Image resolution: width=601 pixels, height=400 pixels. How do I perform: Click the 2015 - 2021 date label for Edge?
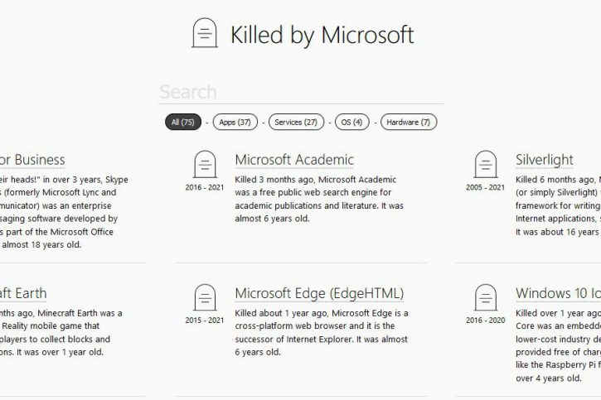point(205,320)
